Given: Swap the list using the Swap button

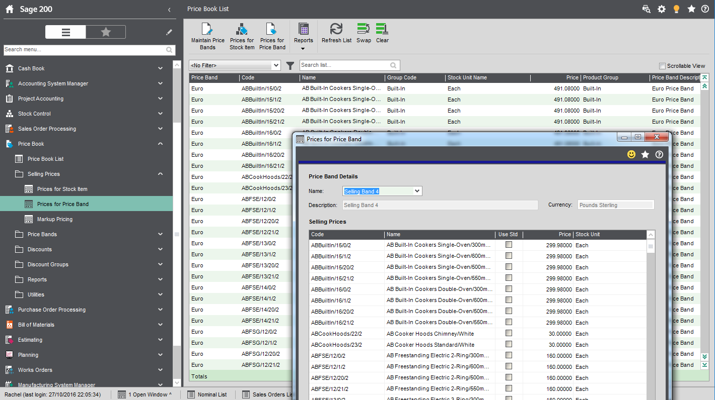Looking at the screenshot, I should point(364,33).
